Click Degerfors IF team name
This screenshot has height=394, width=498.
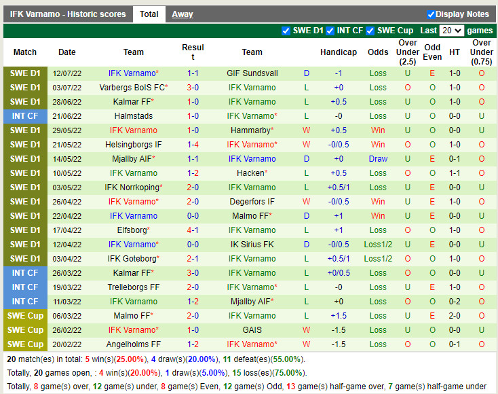coord(252,202)
